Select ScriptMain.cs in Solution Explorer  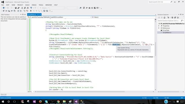(x=167, y=32)
